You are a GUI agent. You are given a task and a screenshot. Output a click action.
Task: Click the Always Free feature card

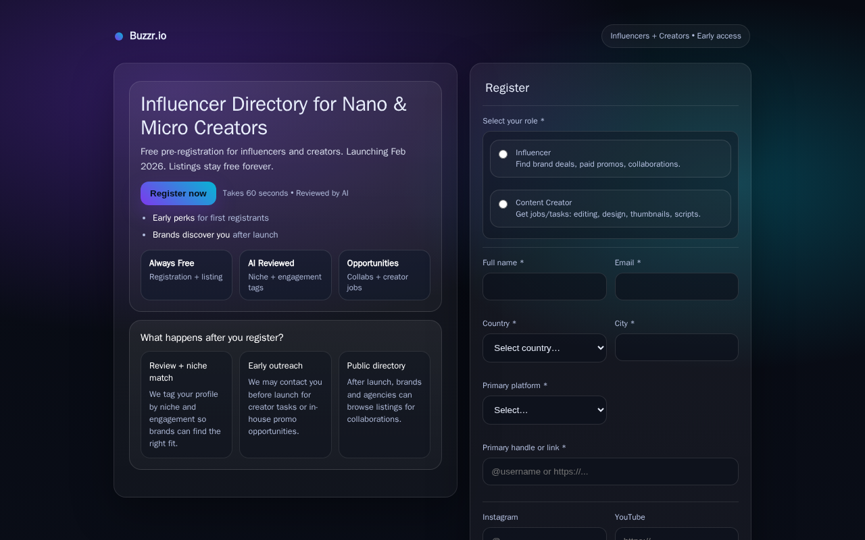[187, 275]
